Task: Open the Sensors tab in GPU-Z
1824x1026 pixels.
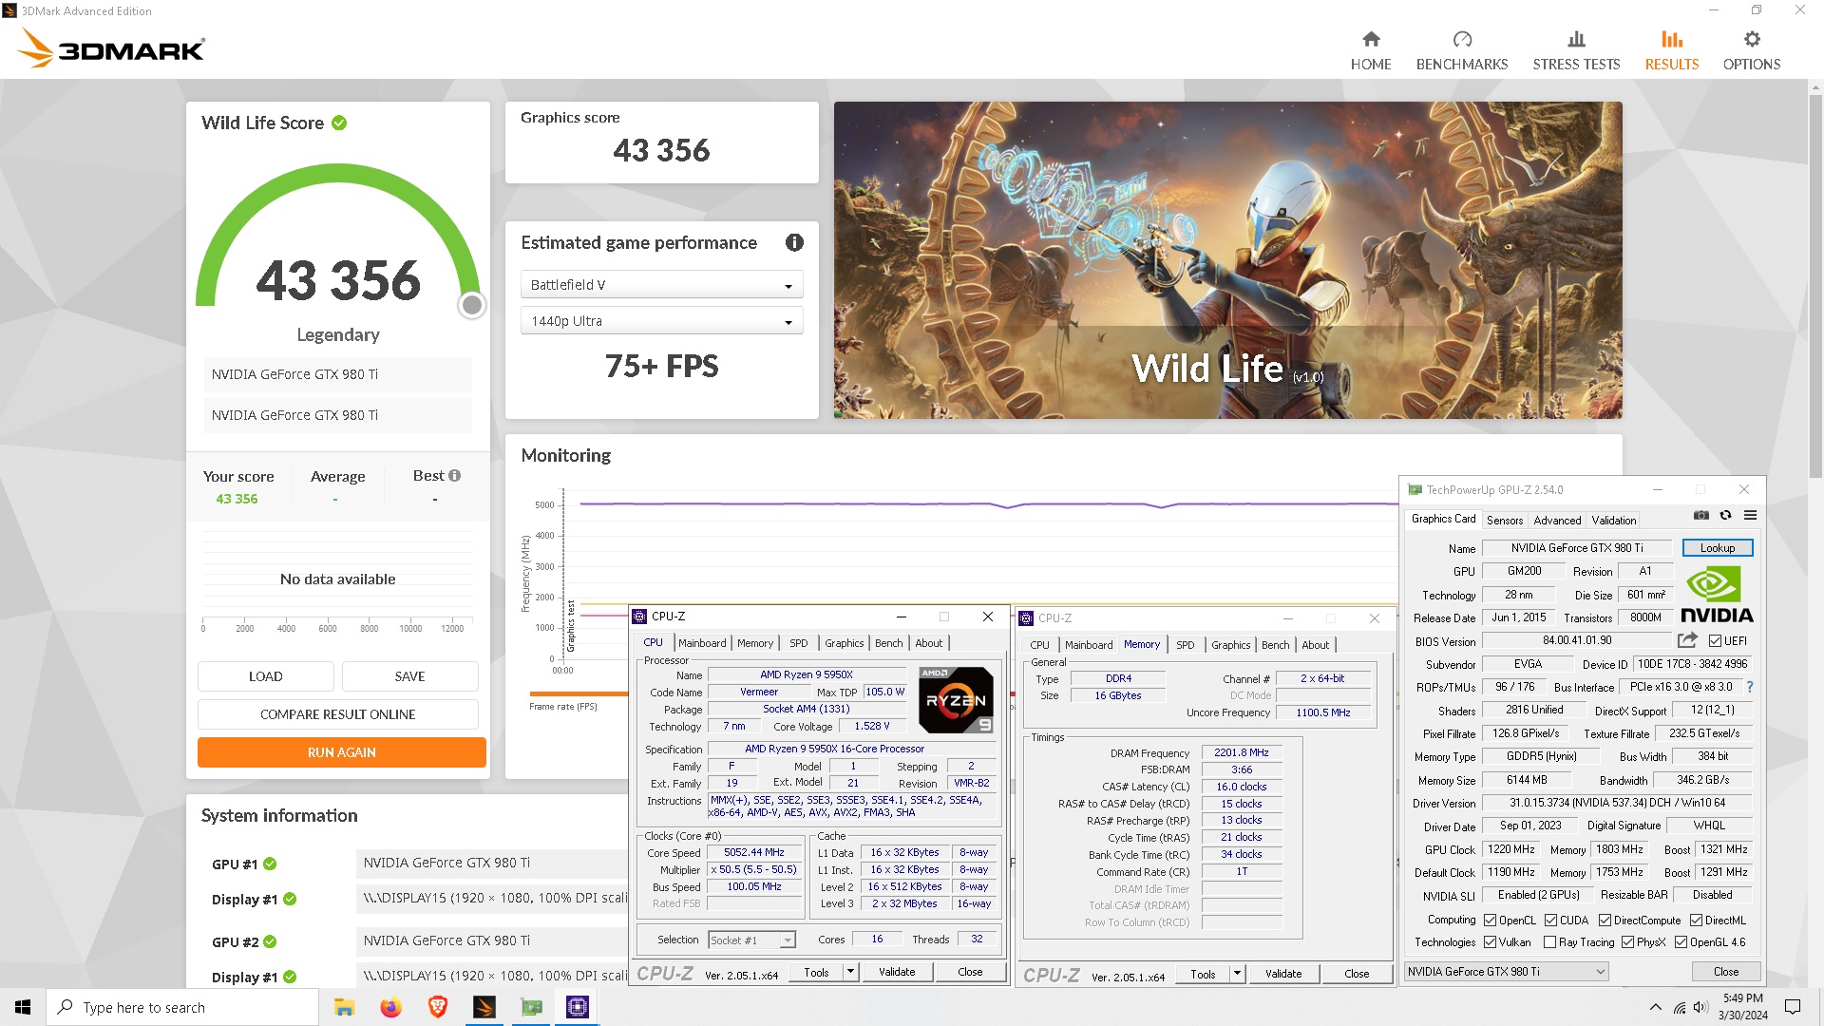Action: (x=1505, y=521)
